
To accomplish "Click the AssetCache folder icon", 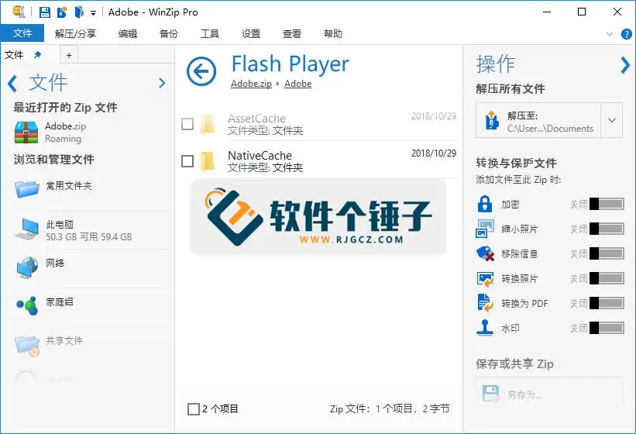I will [x=208, y=124].
